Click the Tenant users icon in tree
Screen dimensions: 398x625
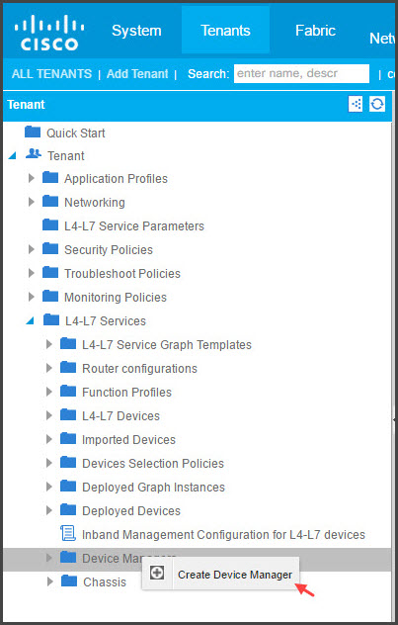coord(34,154)
